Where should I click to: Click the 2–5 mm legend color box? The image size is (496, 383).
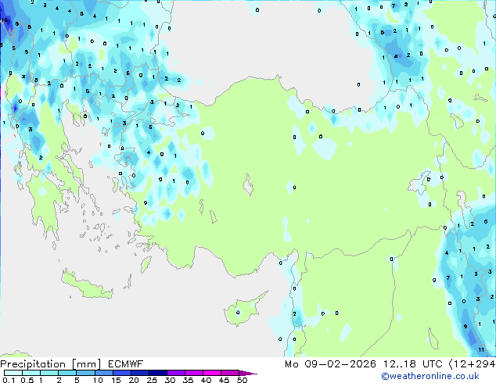(x=67, y=373)
